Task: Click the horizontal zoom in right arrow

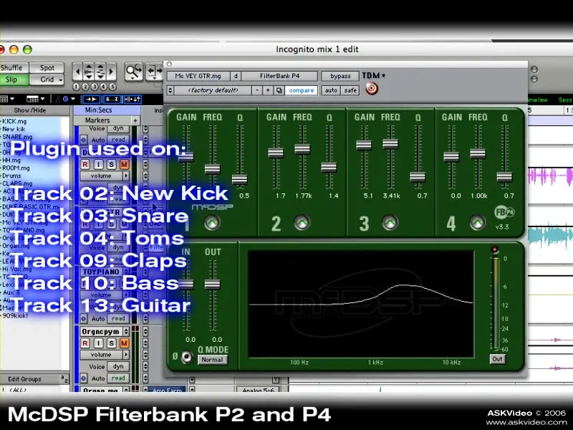Action: point(112,71)
